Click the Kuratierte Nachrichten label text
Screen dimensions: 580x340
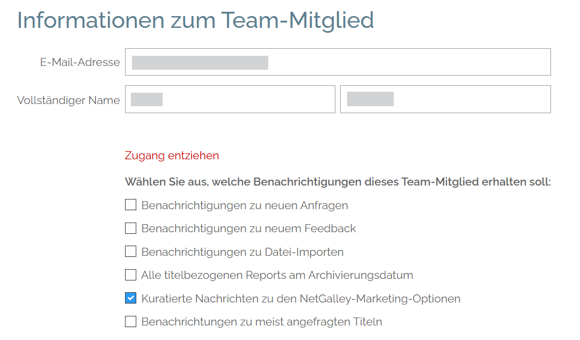pos(300,299)
